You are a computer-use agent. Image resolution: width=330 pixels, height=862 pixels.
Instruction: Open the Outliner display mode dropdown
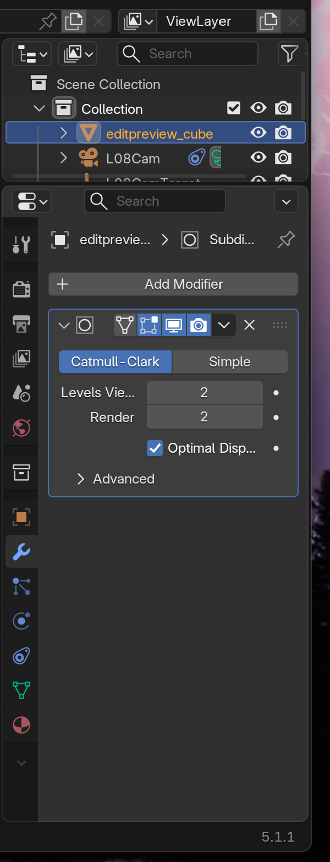(x=78, y=54)
